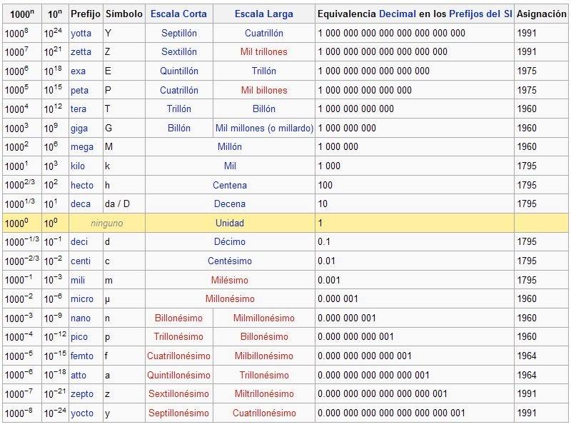The image size is (571, 427).
Task: Click Cuatrillonésimo in the yocto row
Action: coord(264,413)
